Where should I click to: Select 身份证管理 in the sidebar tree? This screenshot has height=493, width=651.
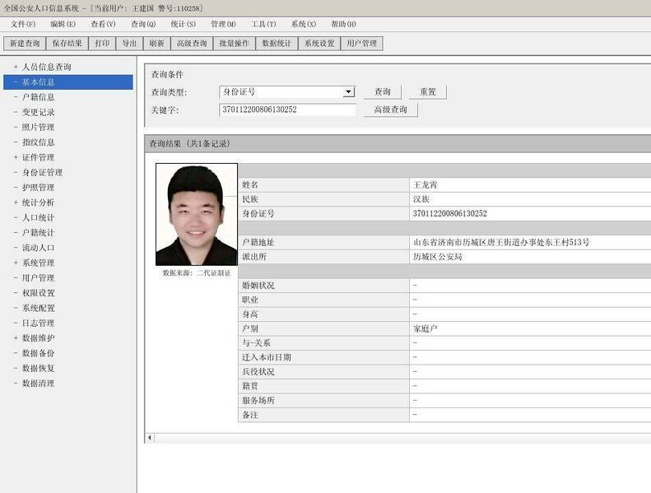42,172
